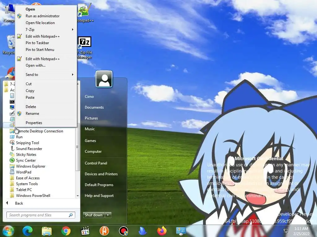Click the red record-dot taskbar icon
The height and width of the screenshot is (237, 317).
[x=123, y=231]
